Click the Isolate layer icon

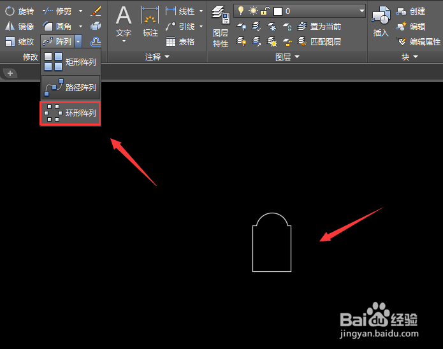(x=256, y=27)
